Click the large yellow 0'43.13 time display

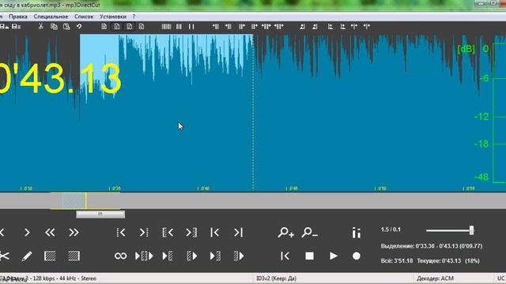tap(60, 79)
